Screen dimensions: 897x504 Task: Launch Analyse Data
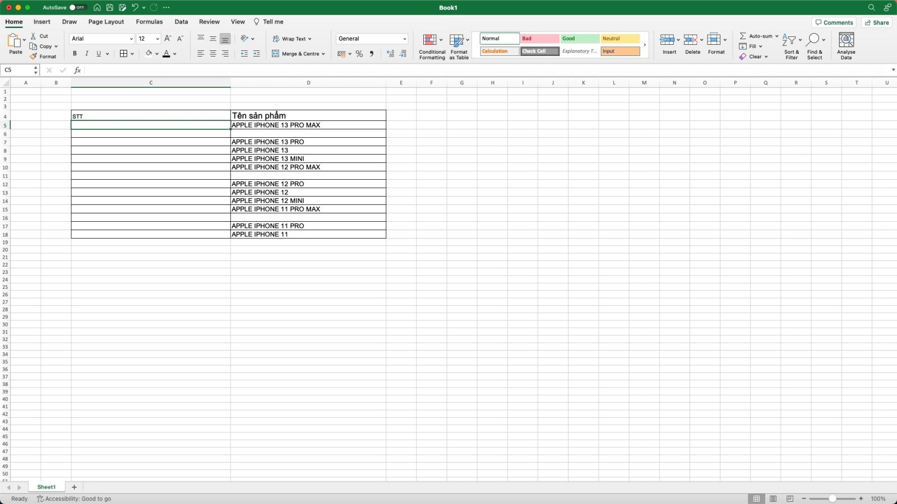click(x=847, y=45)
